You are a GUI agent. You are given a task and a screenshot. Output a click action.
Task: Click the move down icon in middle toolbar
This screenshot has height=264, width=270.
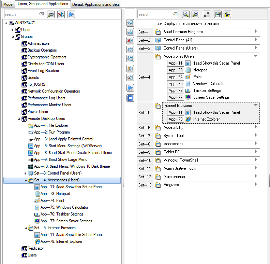coord(130,58)
